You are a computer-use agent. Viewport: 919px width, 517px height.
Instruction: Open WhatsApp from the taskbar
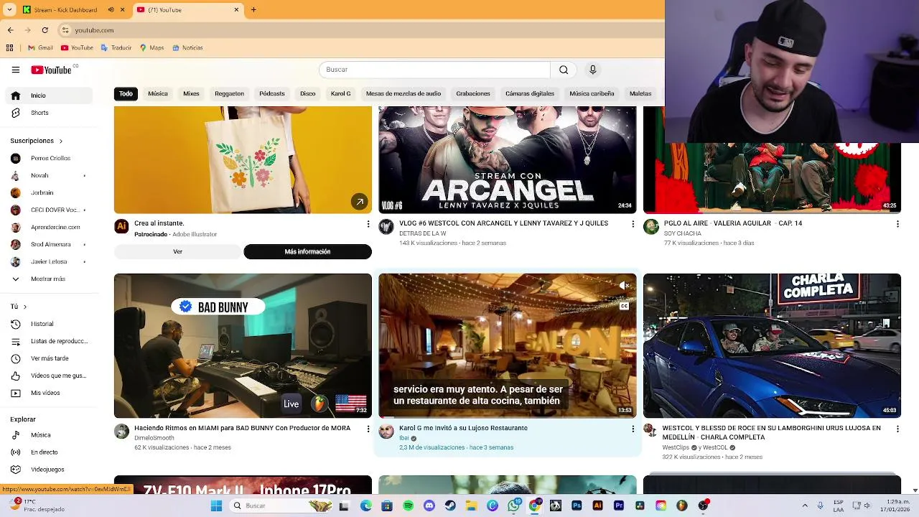[513, 506]
